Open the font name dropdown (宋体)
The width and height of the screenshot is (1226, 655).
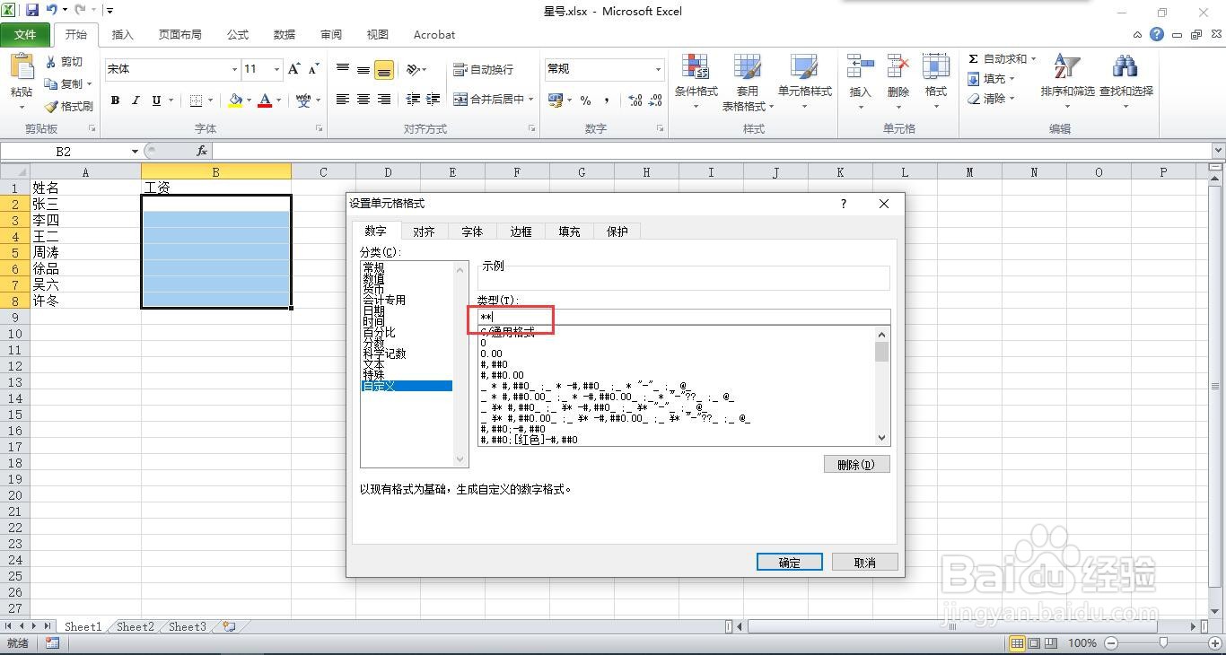click(x=234, y=69)
